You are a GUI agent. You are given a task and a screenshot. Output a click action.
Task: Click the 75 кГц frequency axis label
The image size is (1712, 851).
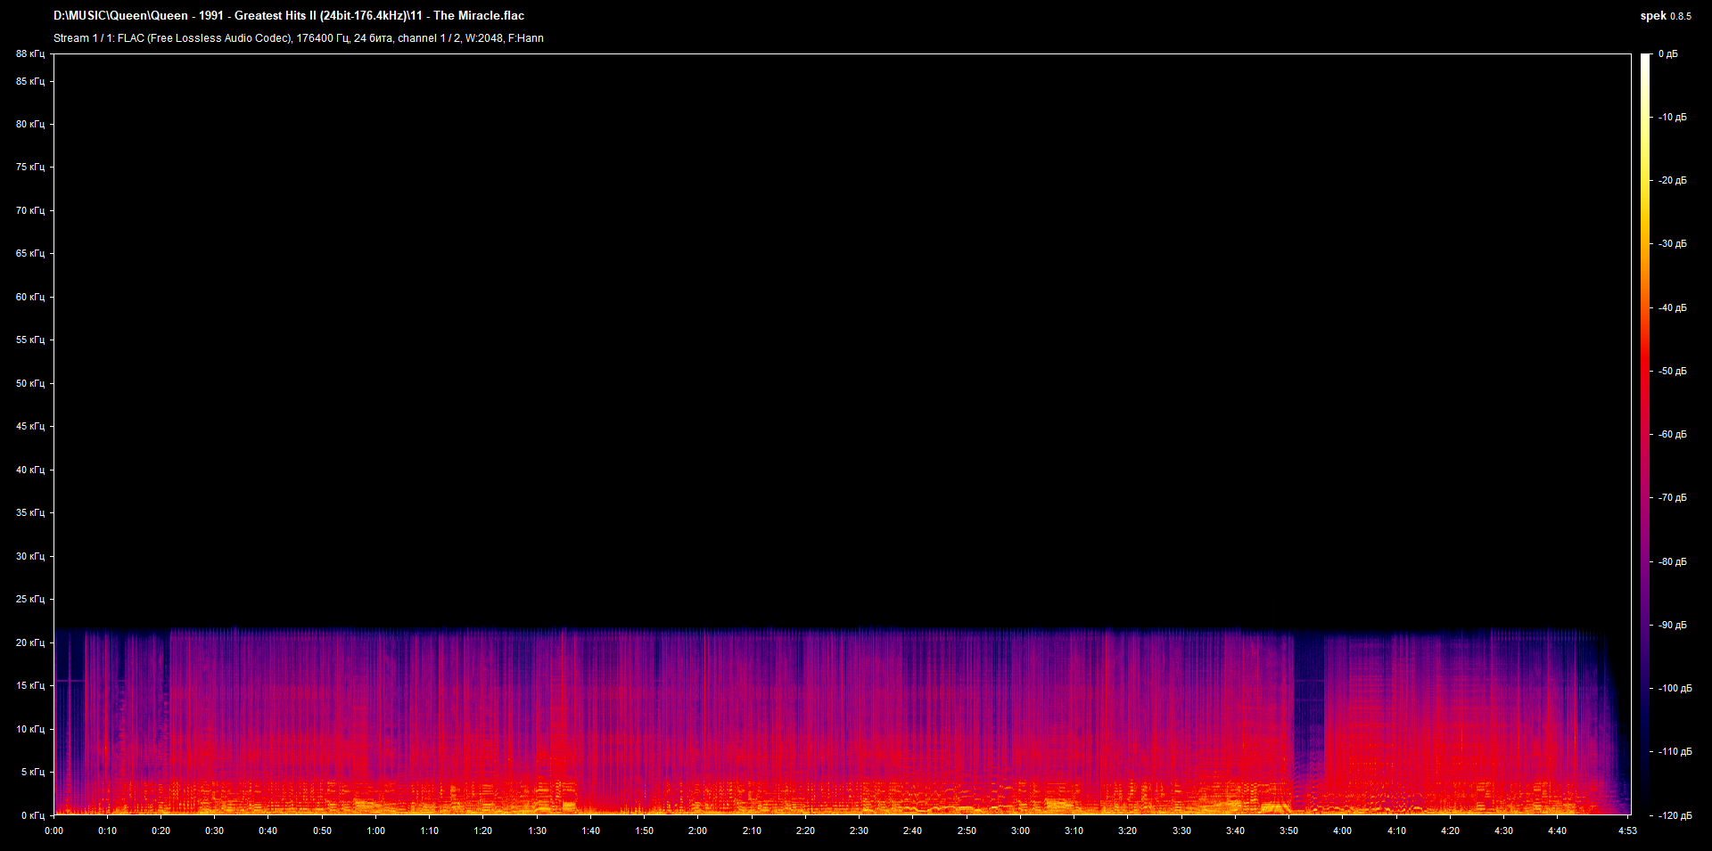tap(30, 167)
